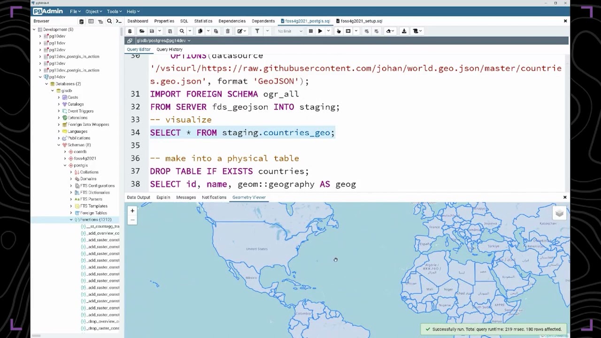Expand the foss4g2021 schema node
This screenshot has height=338, width=601.
(x=65, y=159)
